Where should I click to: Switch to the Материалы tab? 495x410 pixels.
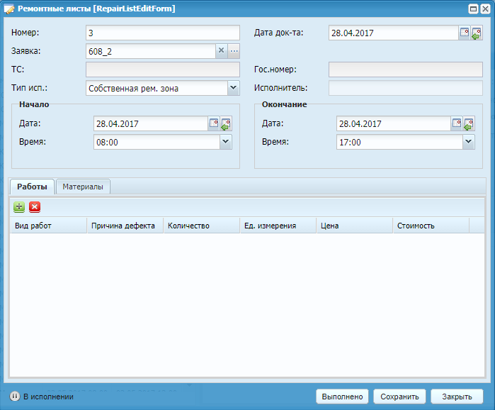point(83,187)
